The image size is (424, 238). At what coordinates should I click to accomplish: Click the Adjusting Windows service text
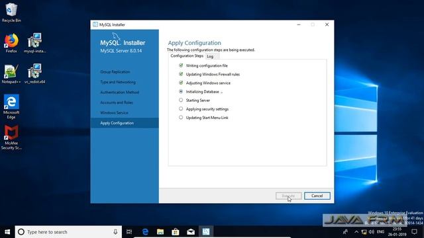pos(208,83)
